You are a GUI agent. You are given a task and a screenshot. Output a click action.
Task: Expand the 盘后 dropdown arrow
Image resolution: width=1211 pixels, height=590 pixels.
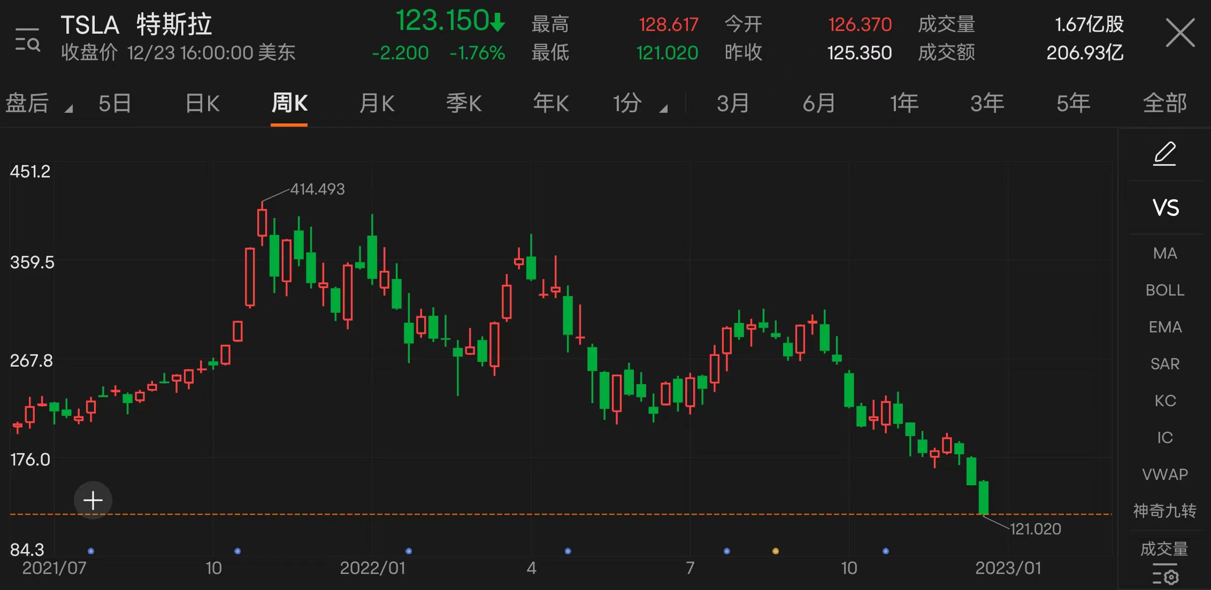68,109
